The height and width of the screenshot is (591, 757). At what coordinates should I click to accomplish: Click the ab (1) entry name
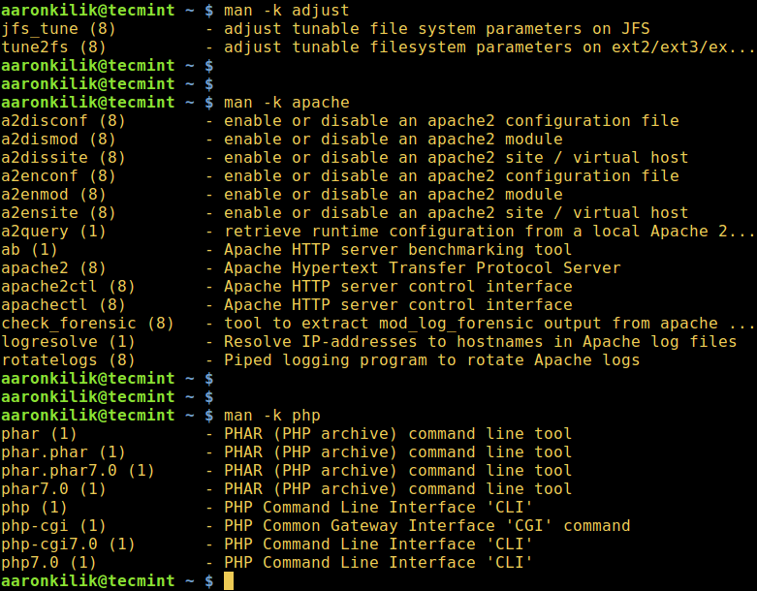tap(29, 249)
